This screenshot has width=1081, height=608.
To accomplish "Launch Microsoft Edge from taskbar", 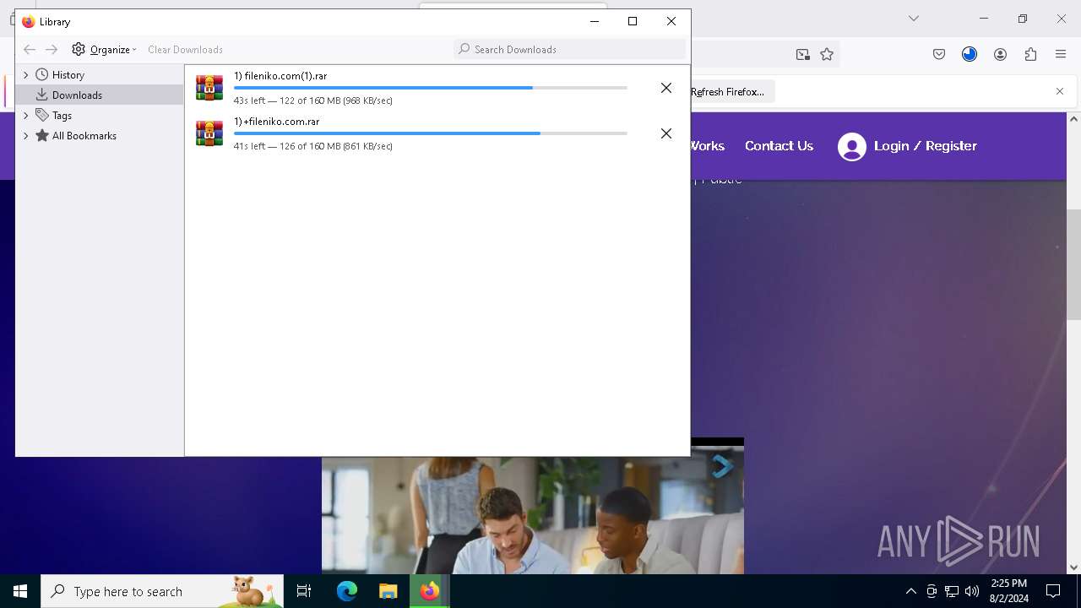I will click(347, 591).
